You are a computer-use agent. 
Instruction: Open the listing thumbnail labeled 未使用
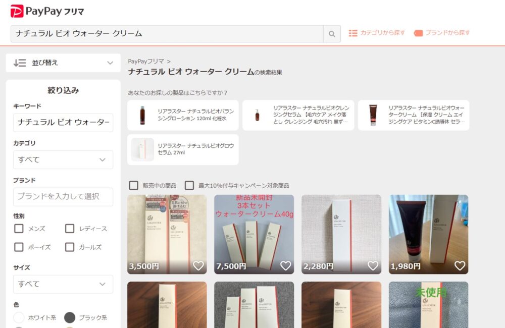(428, 305)
